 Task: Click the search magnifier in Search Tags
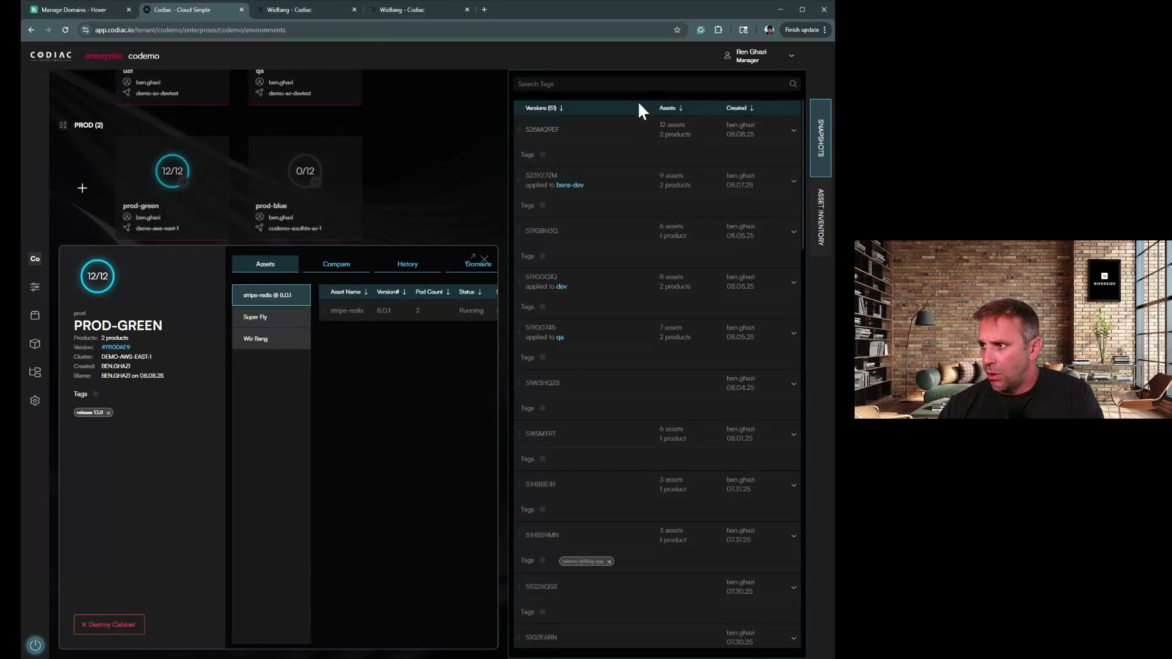click(x=793, y=84)
